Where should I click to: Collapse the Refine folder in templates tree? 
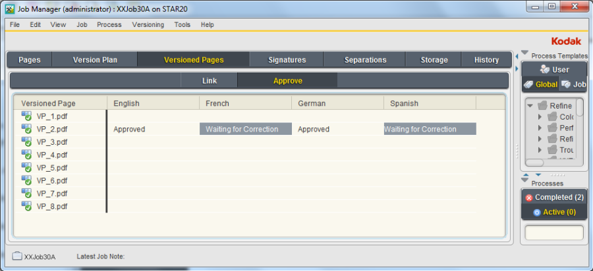530,106
